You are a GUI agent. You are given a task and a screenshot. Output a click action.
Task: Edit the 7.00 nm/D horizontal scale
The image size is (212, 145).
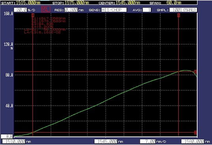(x=148, y=141)
